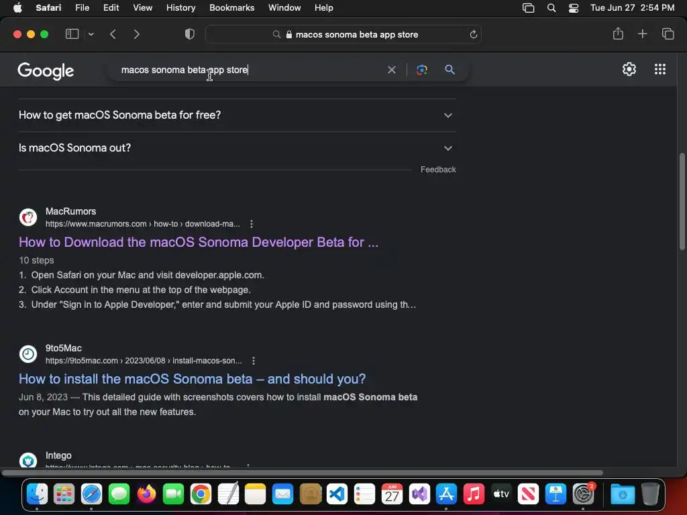Open Google quick settings gear
Image resolution: width=687 pixels, height=515 pixels.
[x=629, y=69]
